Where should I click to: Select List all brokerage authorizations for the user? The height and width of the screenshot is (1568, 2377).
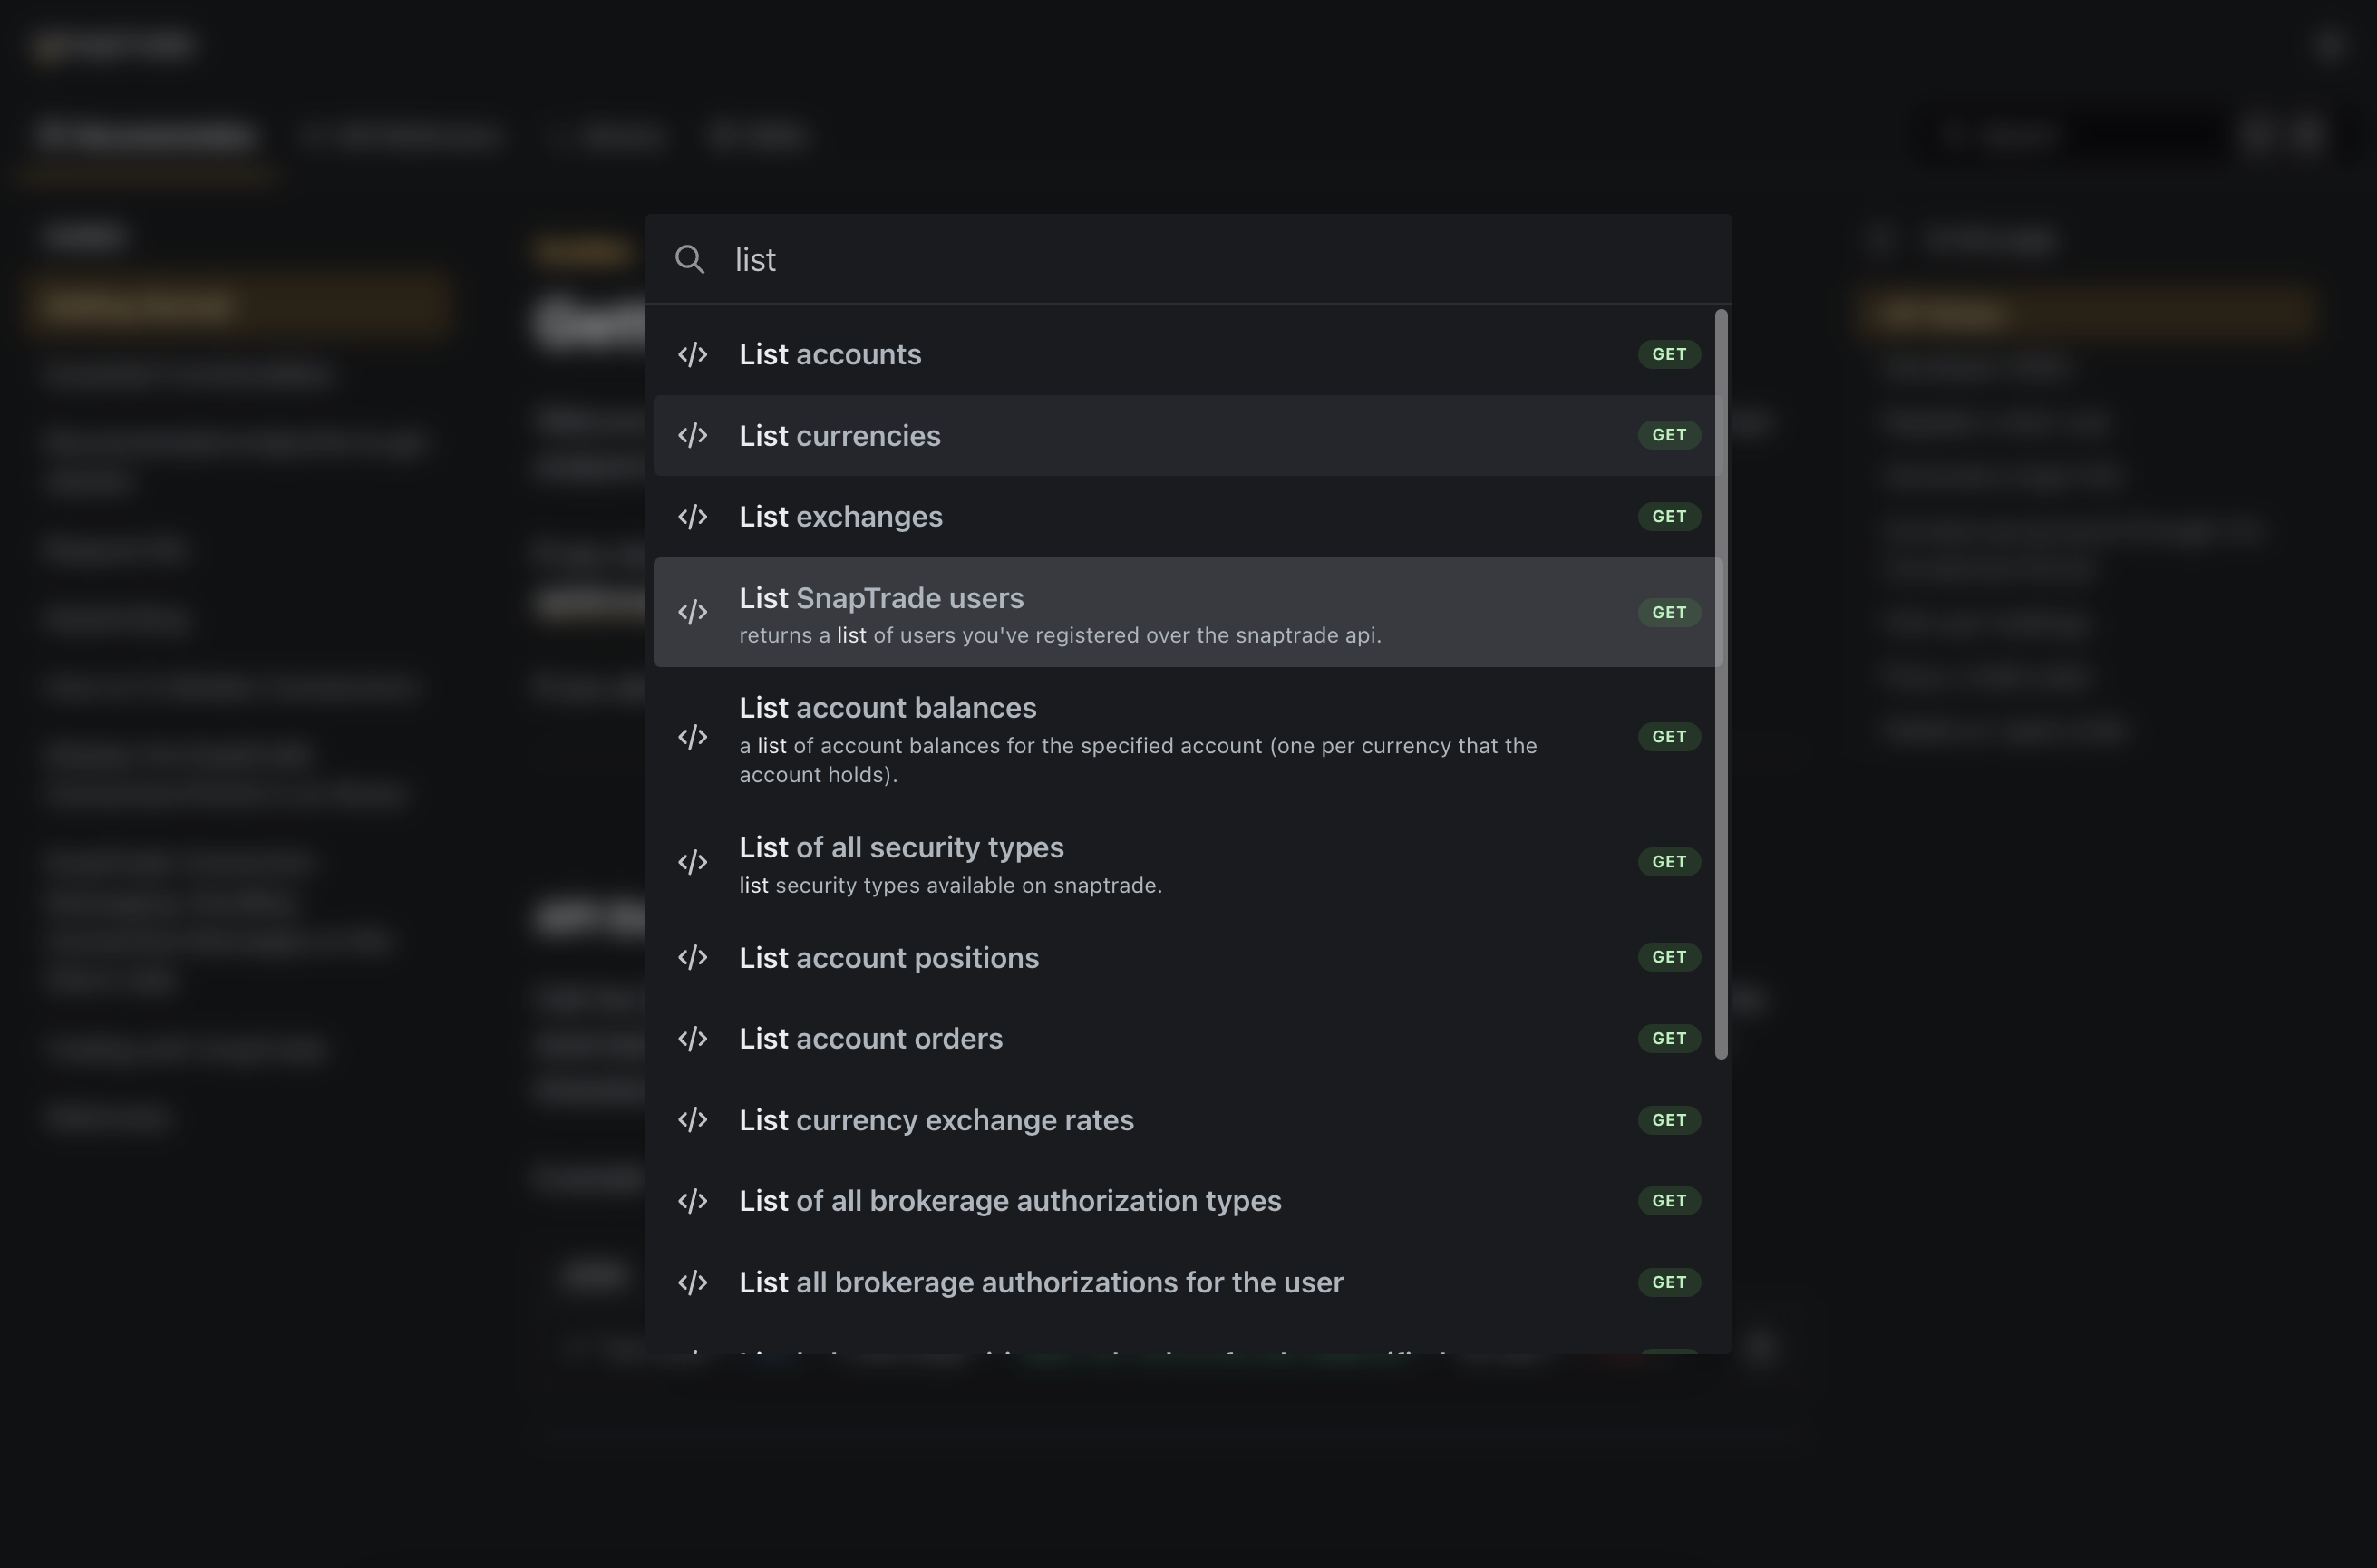click(1188, 1283)
